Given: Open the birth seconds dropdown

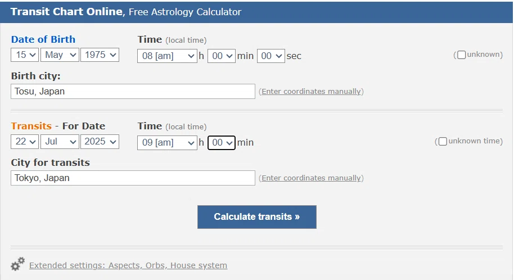Looking at the screenshot, I should point(270,56).
